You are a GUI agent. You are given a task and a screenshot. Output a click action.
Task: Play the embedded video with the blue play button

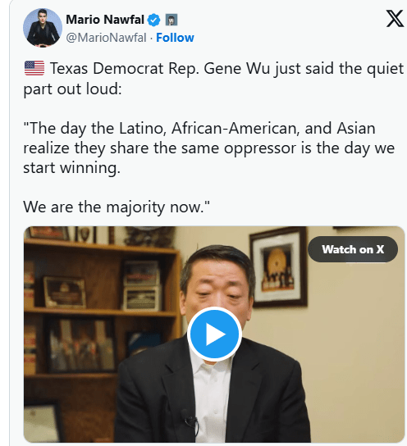[214, 334]
